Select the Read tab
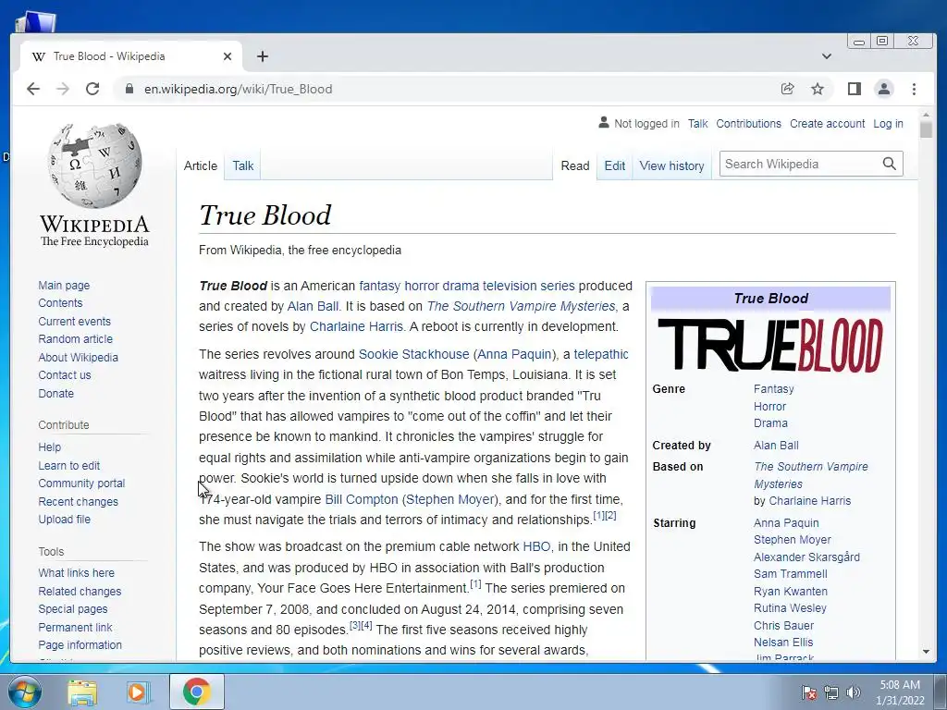Screen dimensions: 947x710 pyautogui.click(x=575, y=165)
